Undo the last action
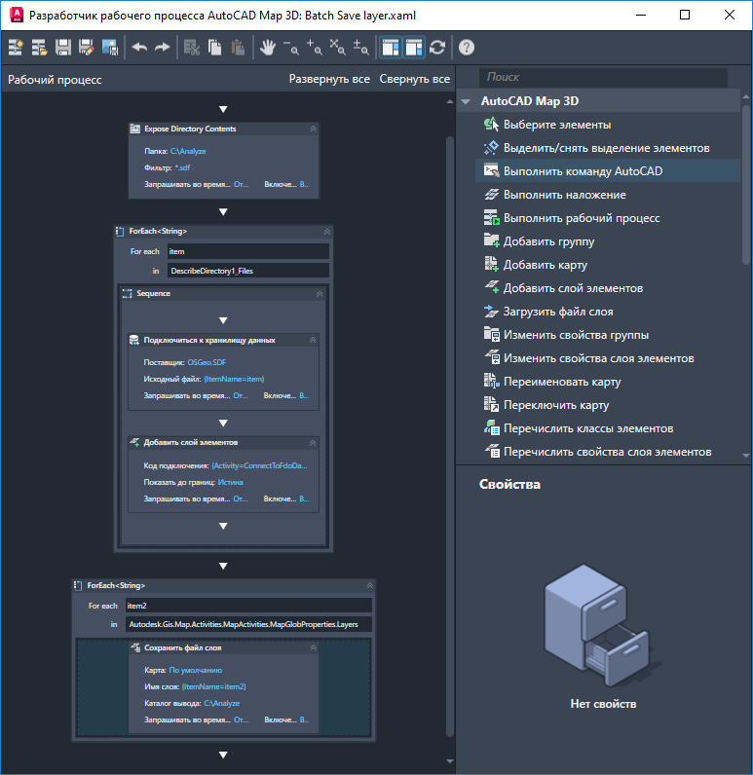Screen dimensions: 753x775 (x=139, y=48)
